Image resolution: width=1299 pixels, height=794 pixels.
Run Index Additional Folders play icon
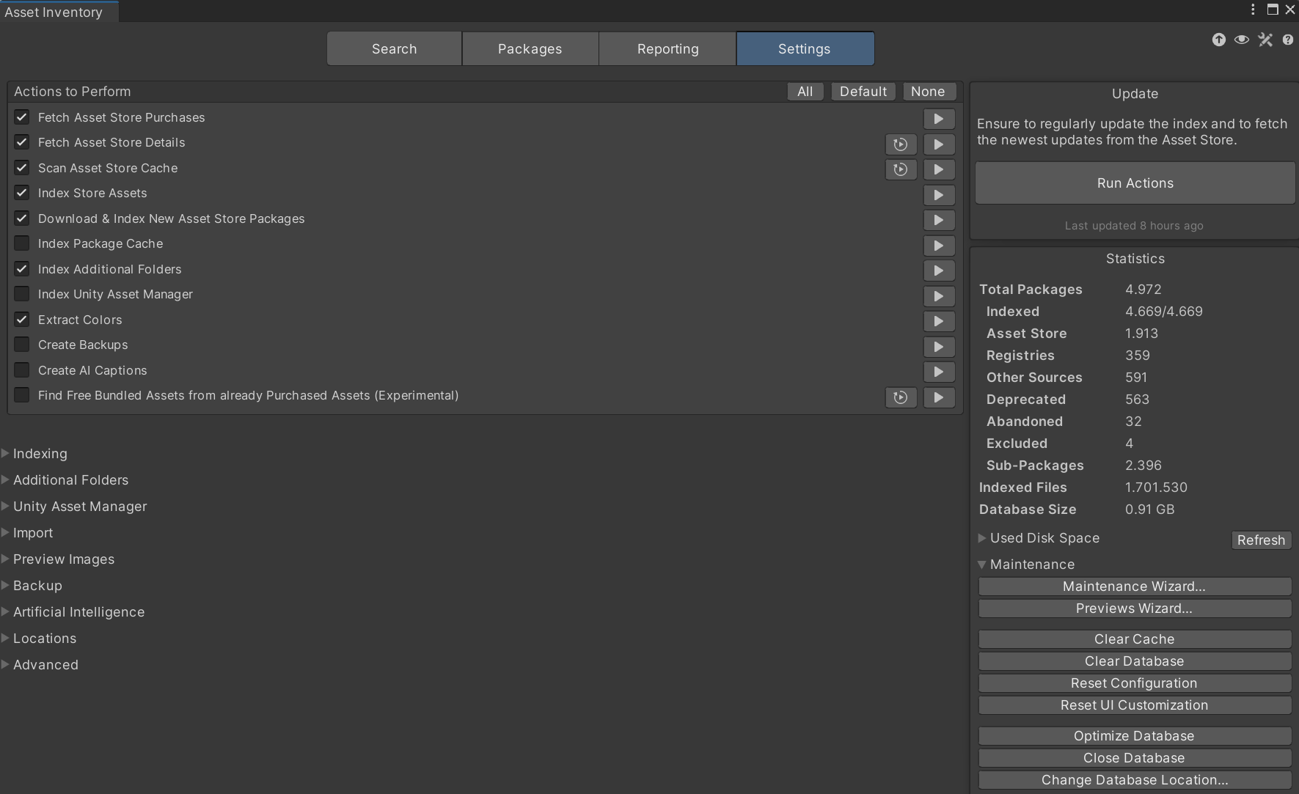(x=938, y=271)
